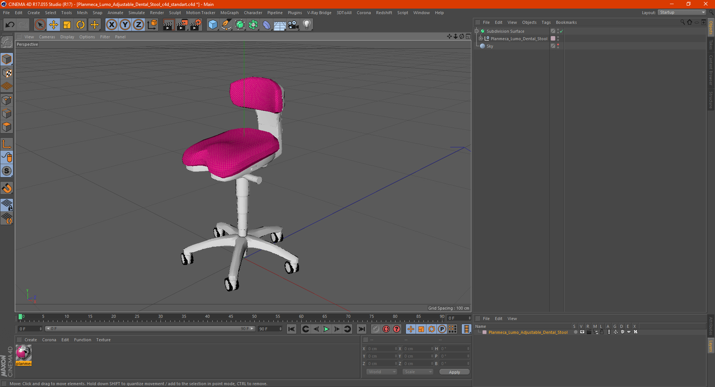715x387 pixels.
Task: Select the Sky object
Action: coord(490,46)
